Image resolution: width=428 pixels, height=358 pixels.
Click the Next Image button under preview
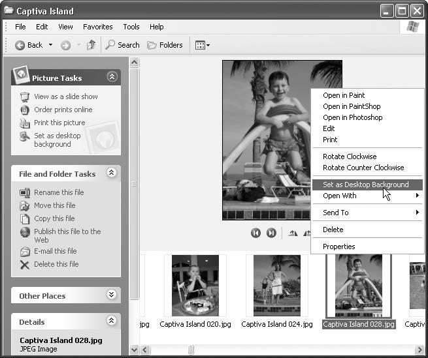click(271, 233)
